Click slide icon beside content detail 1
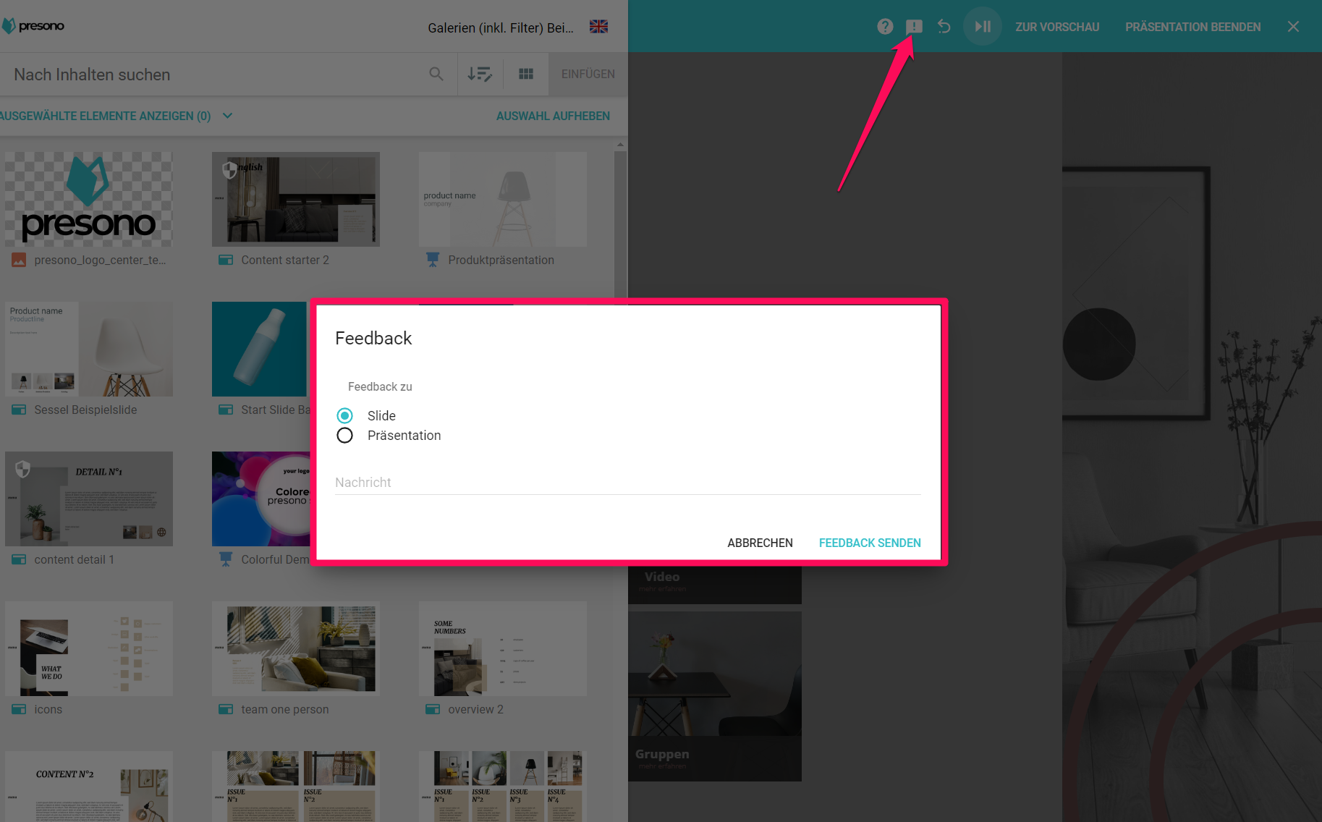Image resolution: width=1322 pixels, height=822 pixels. coord(19,559)
